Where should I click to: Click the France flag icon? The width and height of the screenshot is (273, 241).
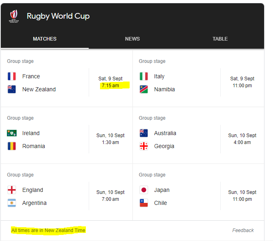pos(12,76)
